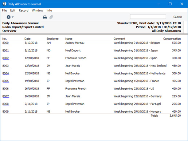Image resolution: width=188 pixels, height=141 pixels.
Task: Click employee code ND
Action: coord(48,51)
